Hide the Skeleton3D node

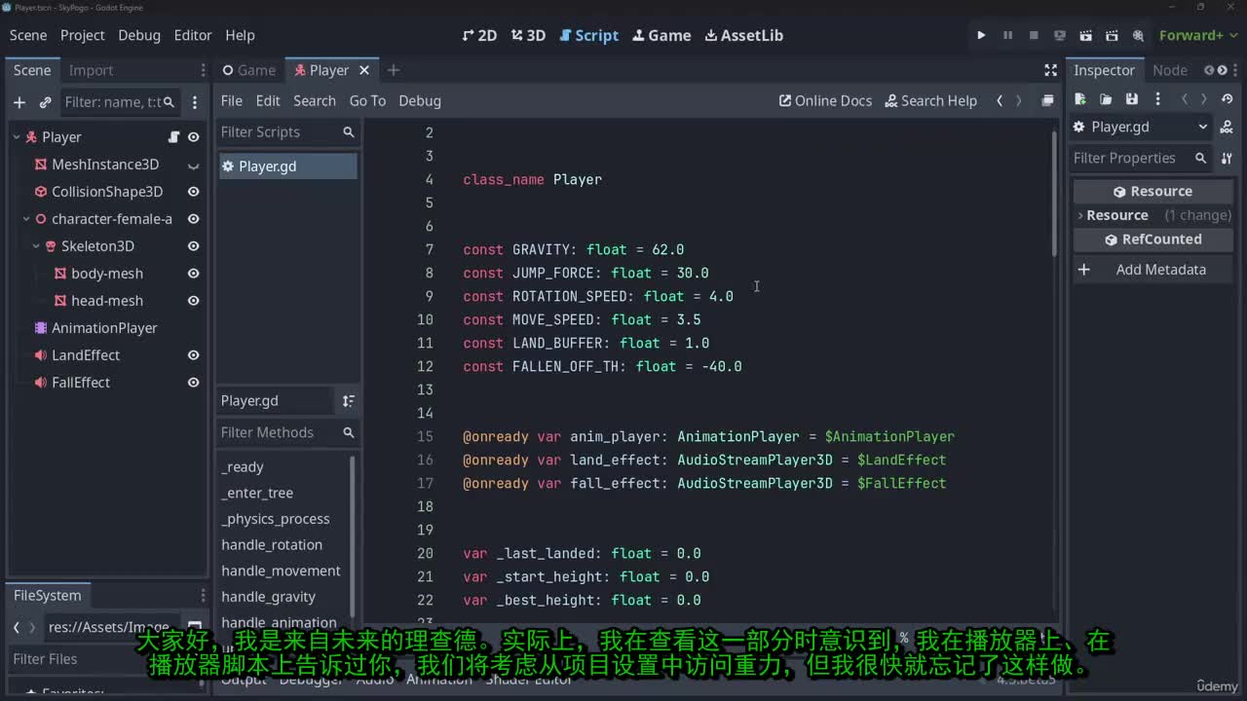(193, 246)
